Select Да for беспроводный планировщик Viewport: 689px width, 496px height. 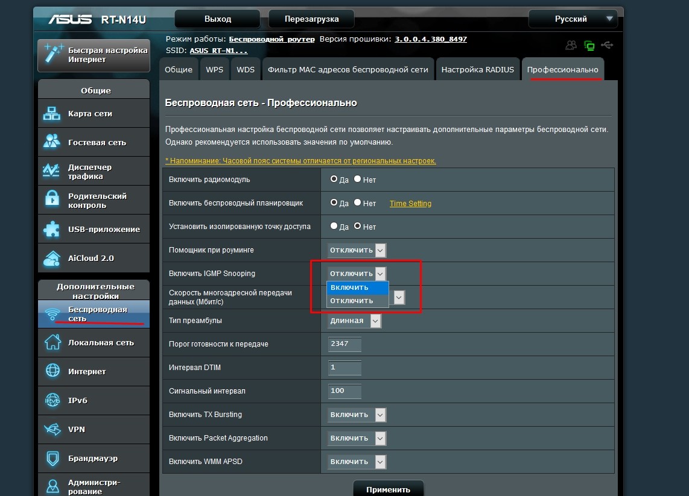pos(334,202)
